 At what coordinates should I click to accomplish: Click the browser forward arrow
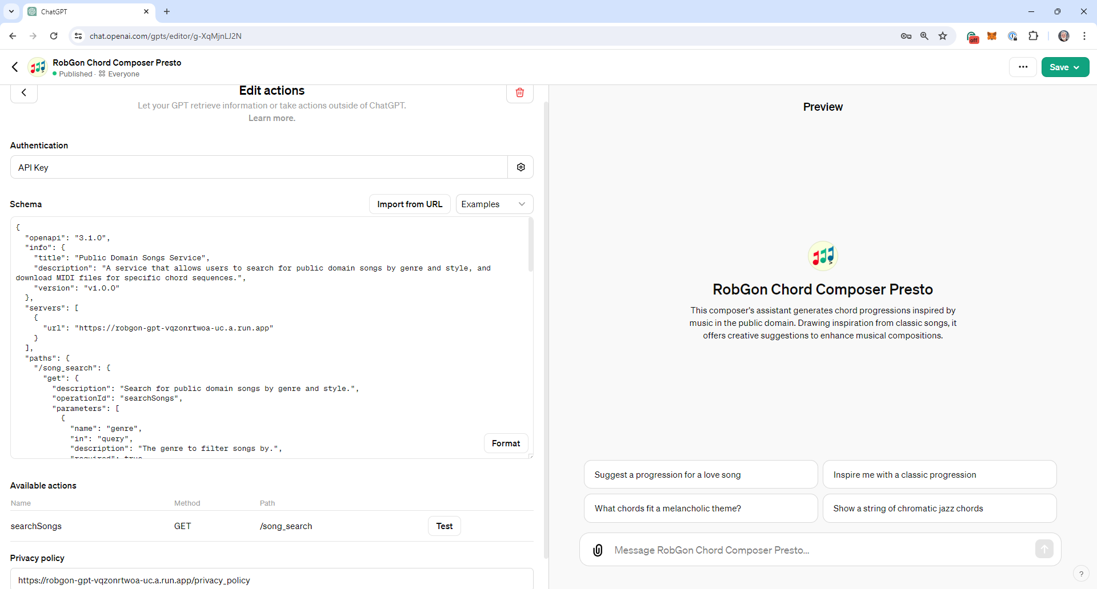(33, 36)
